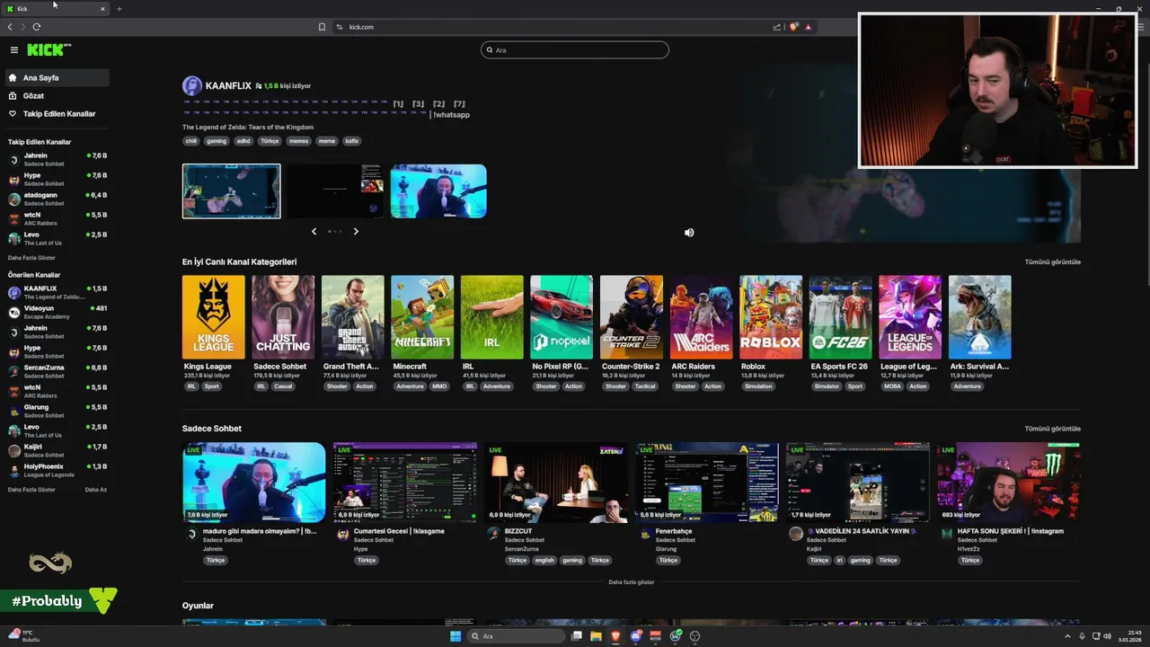The width and height of the screenshot is (1150, 647).
Task: Open a new browser tab
Action: coord(119,9)
